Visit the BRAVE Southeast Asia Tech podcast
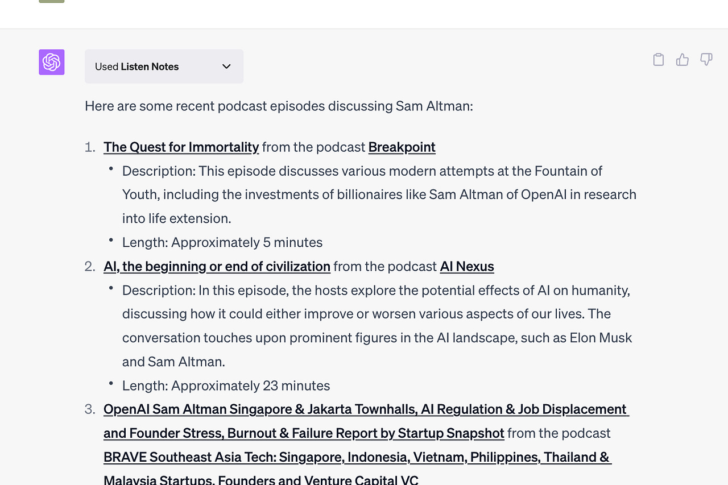Image resolution: width=728 pixels, height=485 pixels. 356,457
